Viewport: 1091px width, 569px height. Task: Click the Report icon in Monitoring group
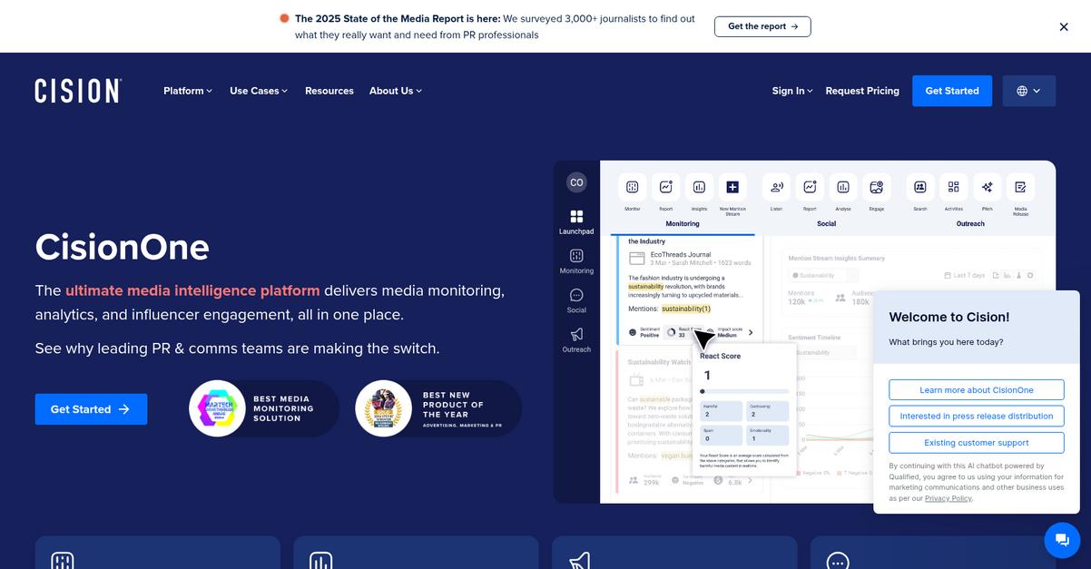pyautogui.click(x=666, y=187)
